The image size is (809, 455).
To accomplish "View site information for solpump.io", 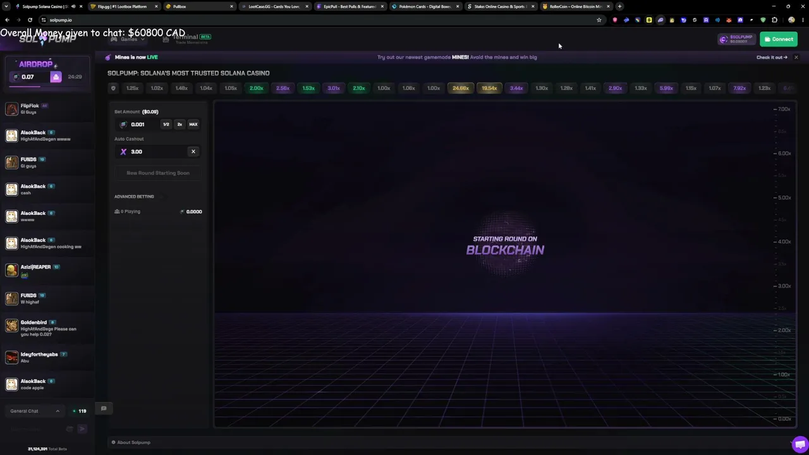I will tap(43, 20).
